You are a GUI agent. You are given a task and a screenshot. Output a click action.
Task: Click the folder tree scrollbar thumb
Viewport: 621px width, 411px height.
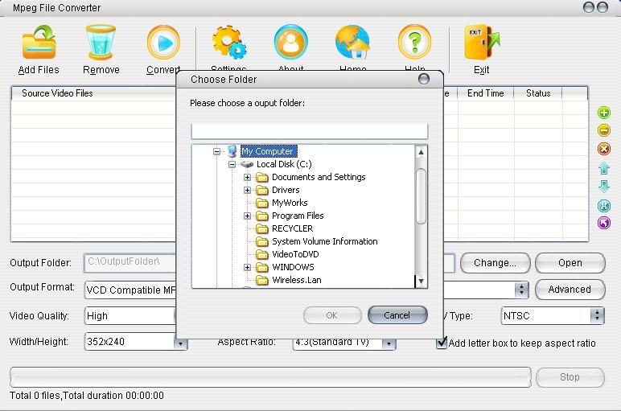[421, 196]
